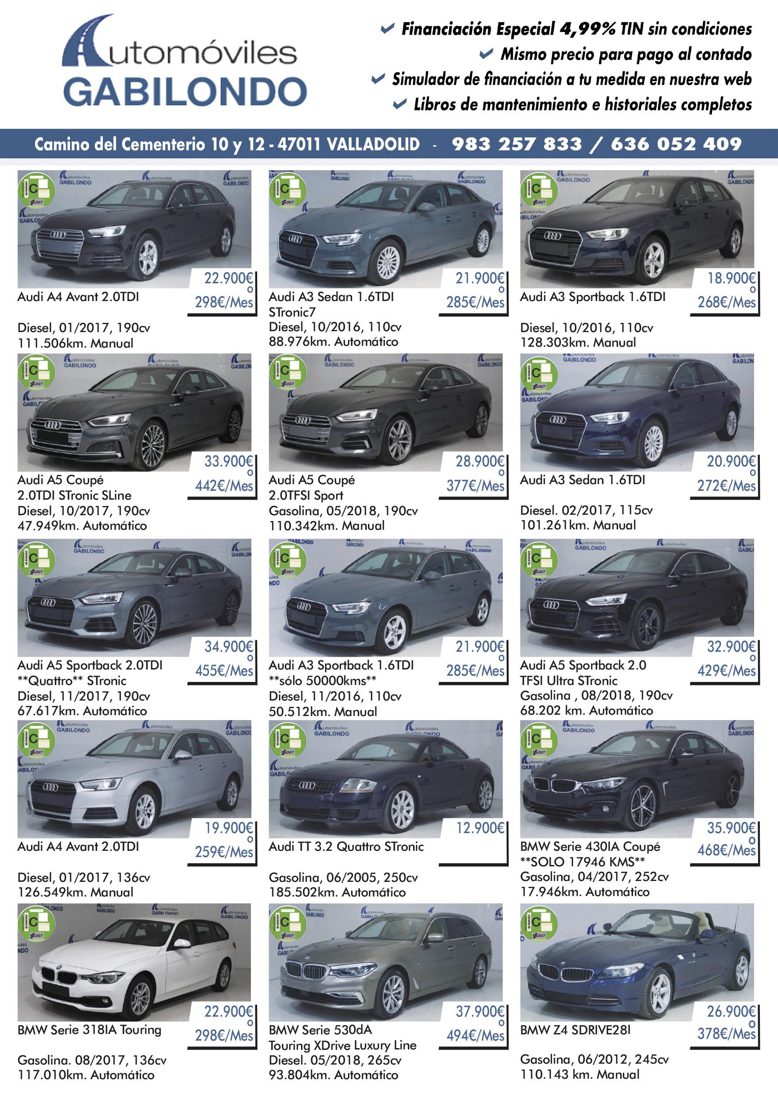The width and height of the screenshot is (778, 1100).
Task: Click the Automóviles Gabilondo logo
Action: pos(185,61)
